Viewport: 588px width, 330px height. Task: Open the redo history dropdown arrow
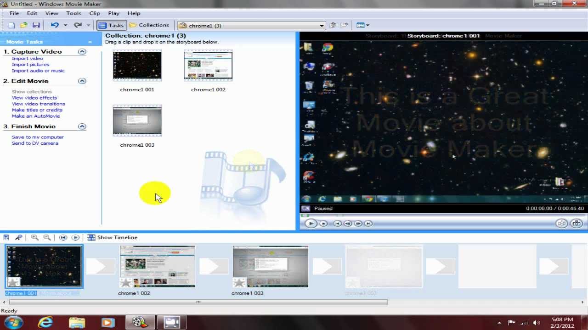point(88,25)
